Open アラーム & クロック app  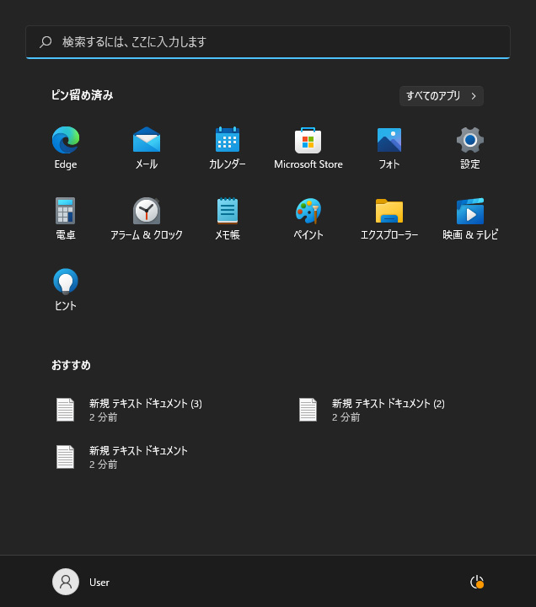pyautogui.click(x=147, y=211)
